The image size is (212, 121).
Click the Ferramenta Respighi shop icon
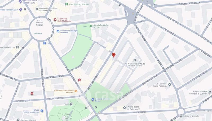pos(58,32)
